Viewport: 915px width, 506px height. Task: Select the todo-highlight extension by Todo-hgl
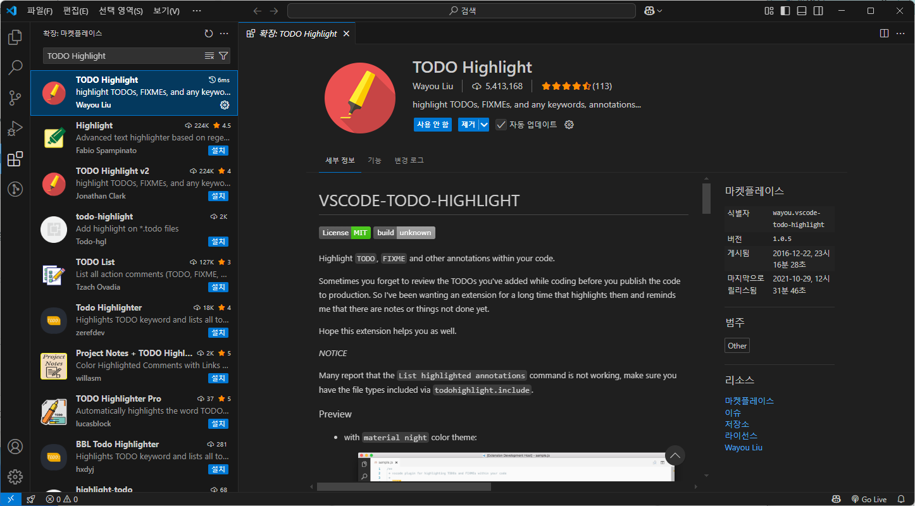pos(134,229)
